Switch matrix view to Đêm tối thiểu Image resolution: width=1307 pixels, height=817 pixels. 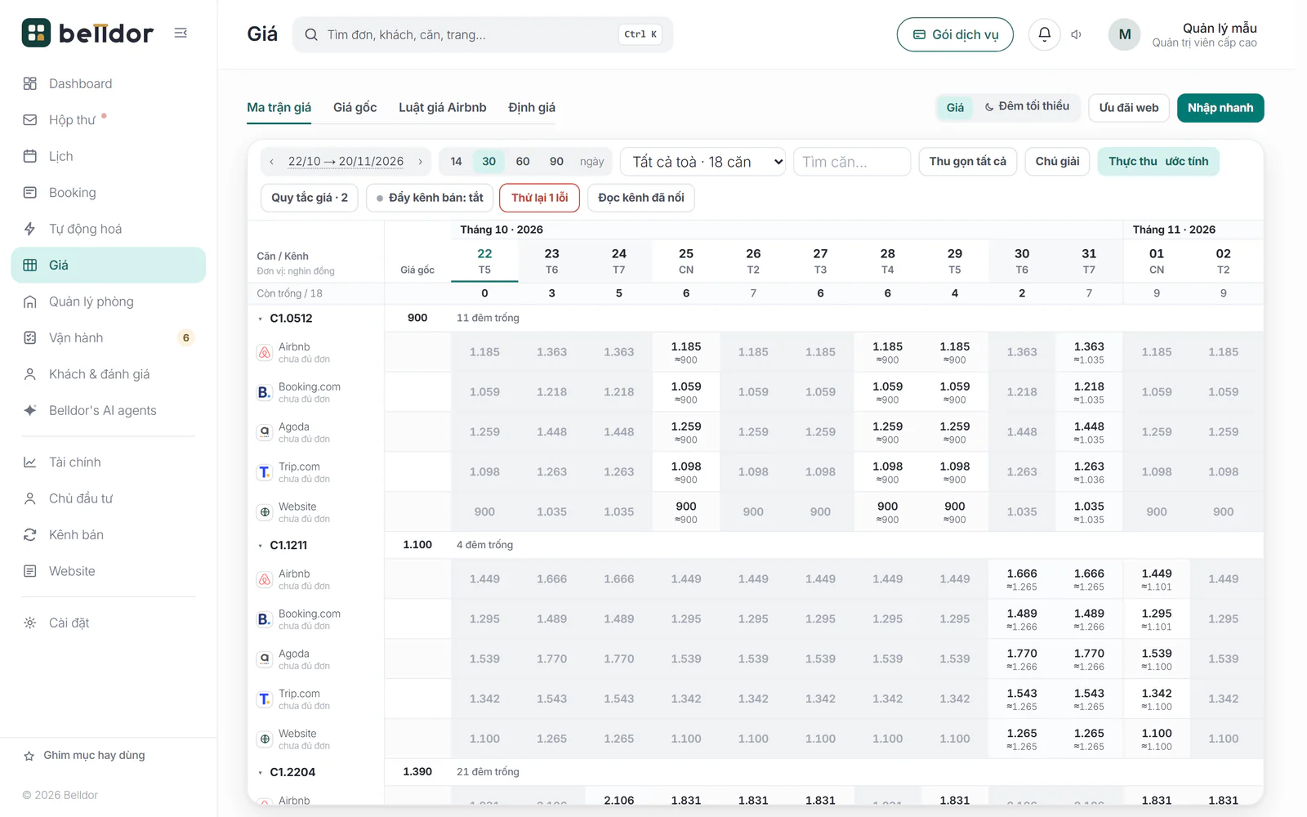[x=1027, y=107]
